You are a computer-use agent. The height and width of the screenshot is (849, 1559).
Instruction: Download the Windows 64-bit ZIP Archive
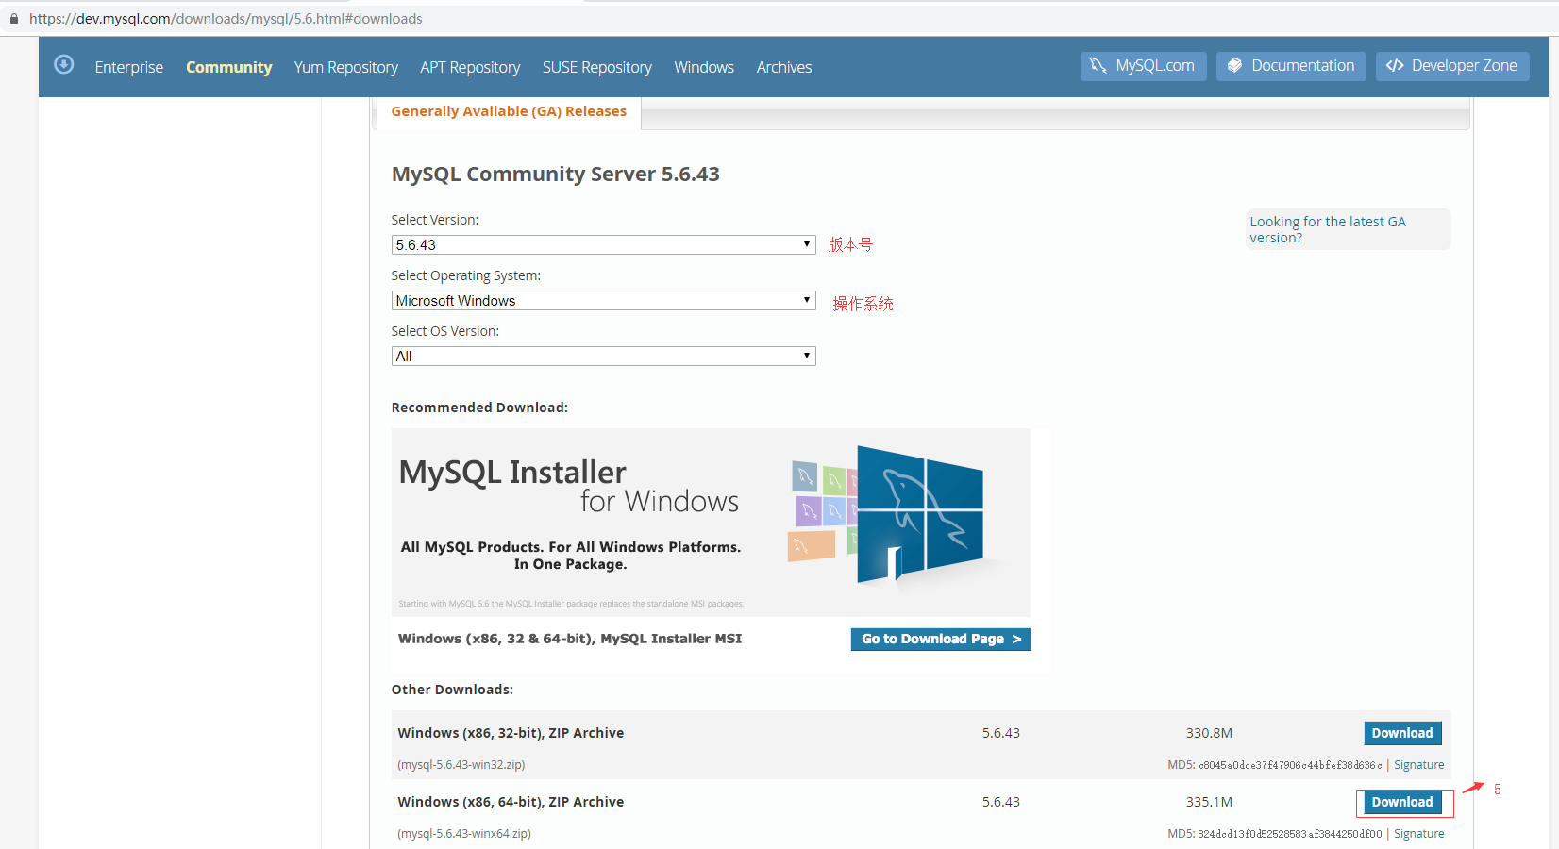click(1402, 802)
